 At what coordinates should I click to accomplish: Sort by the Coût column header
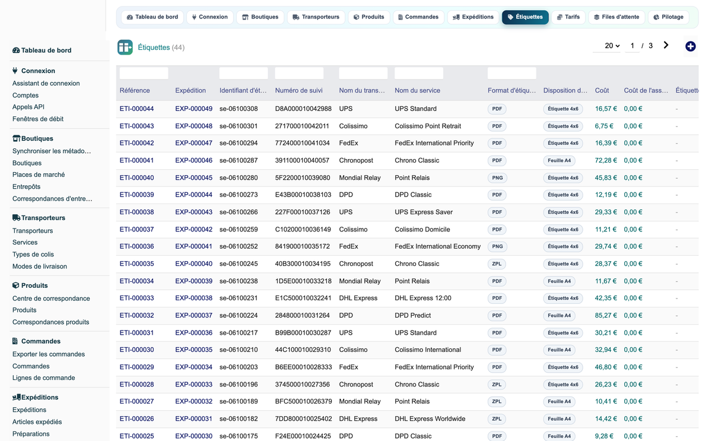click(x=602, y=91)
